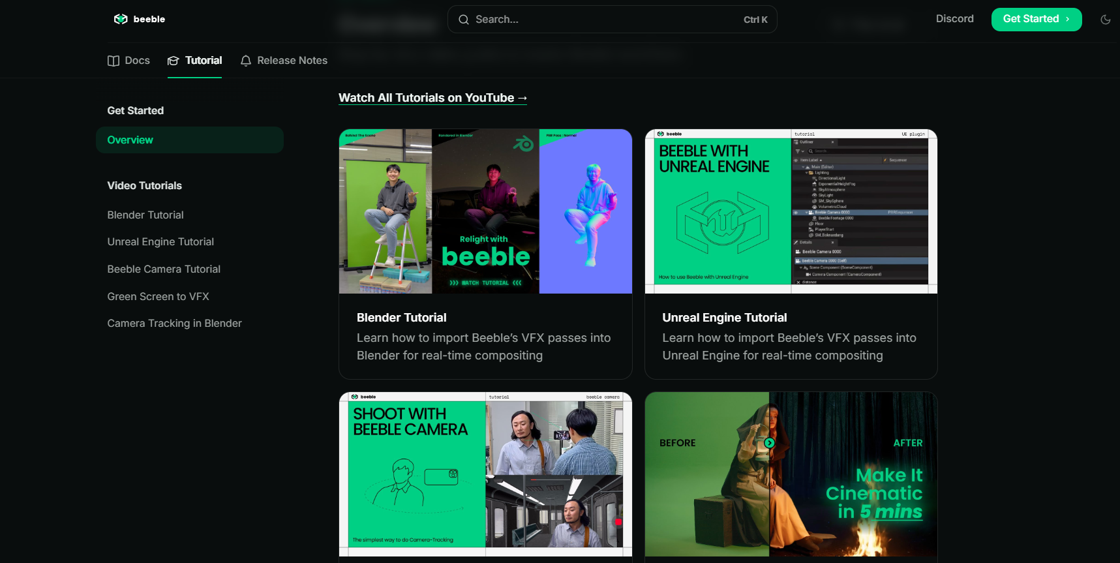This screenshot has width=1120, height=563.
Task: Switch to the Docs tab
Action: [137, 61]
